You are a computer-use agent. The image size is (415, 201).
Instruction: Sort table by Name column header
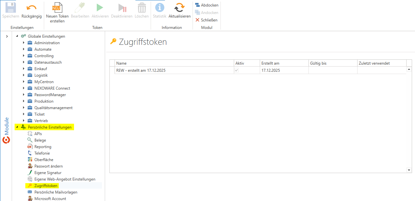[x=174, y=63]
